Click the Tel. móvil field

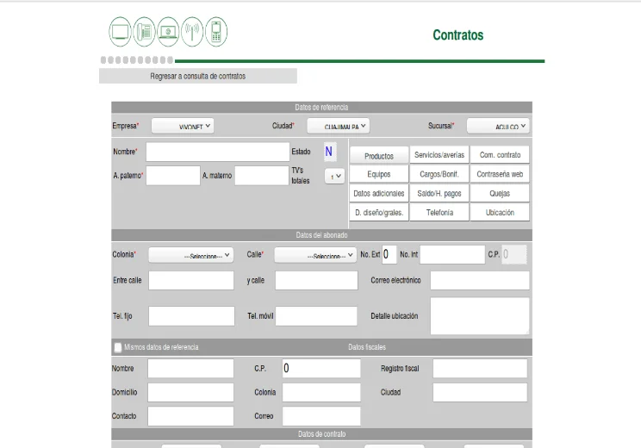click(316, 316)
